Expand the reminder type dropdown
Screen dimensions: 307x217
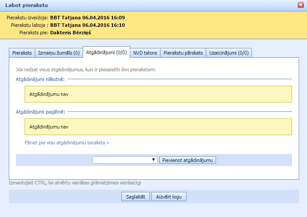125,160
